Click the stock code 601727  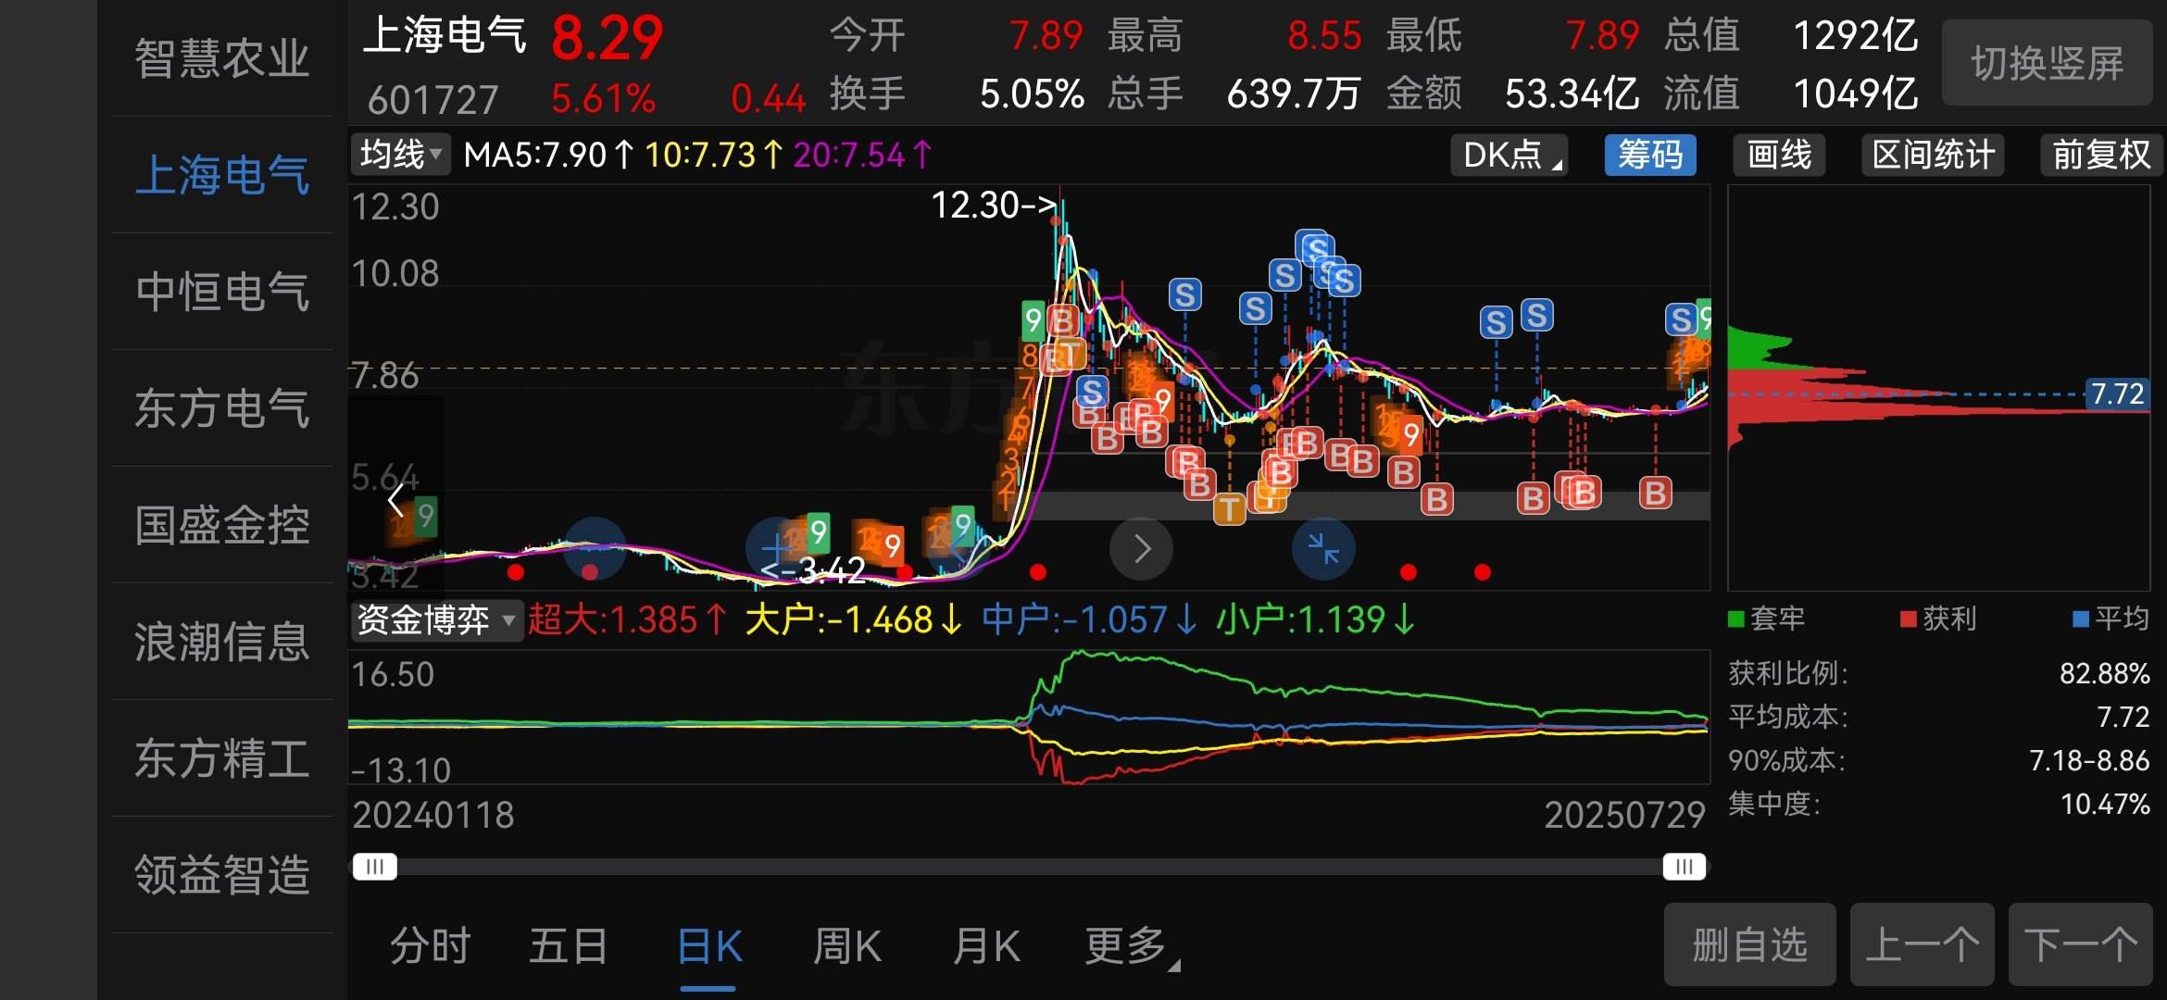[433, 99]
